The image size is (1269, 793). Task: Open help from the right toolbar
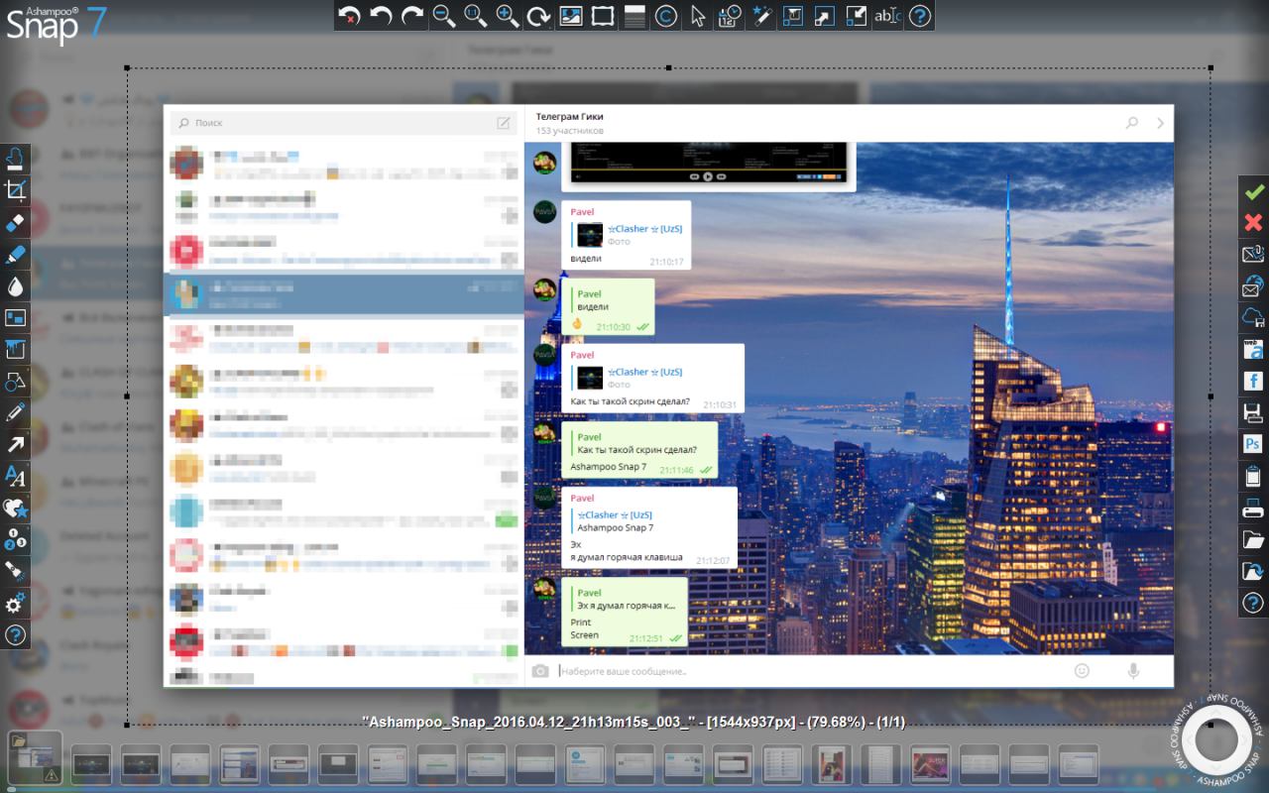click(1253, 603)
